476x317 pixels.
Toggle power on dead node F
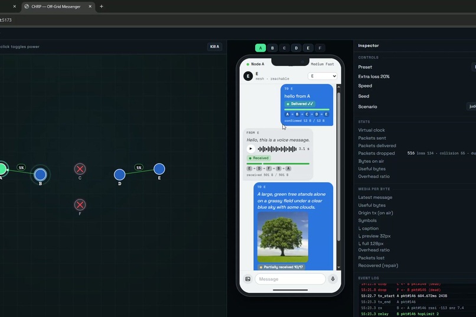[80, 205]
